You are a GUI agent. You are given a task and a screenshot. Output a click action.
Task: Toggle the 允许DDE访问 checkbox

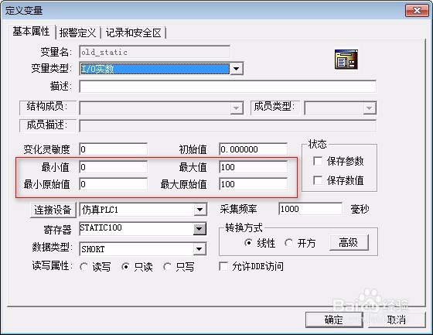tap(223, 266)
